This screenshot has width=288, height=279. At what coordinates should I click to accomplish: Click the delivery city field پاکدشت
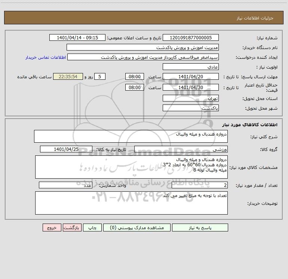[x=191, y=108]
